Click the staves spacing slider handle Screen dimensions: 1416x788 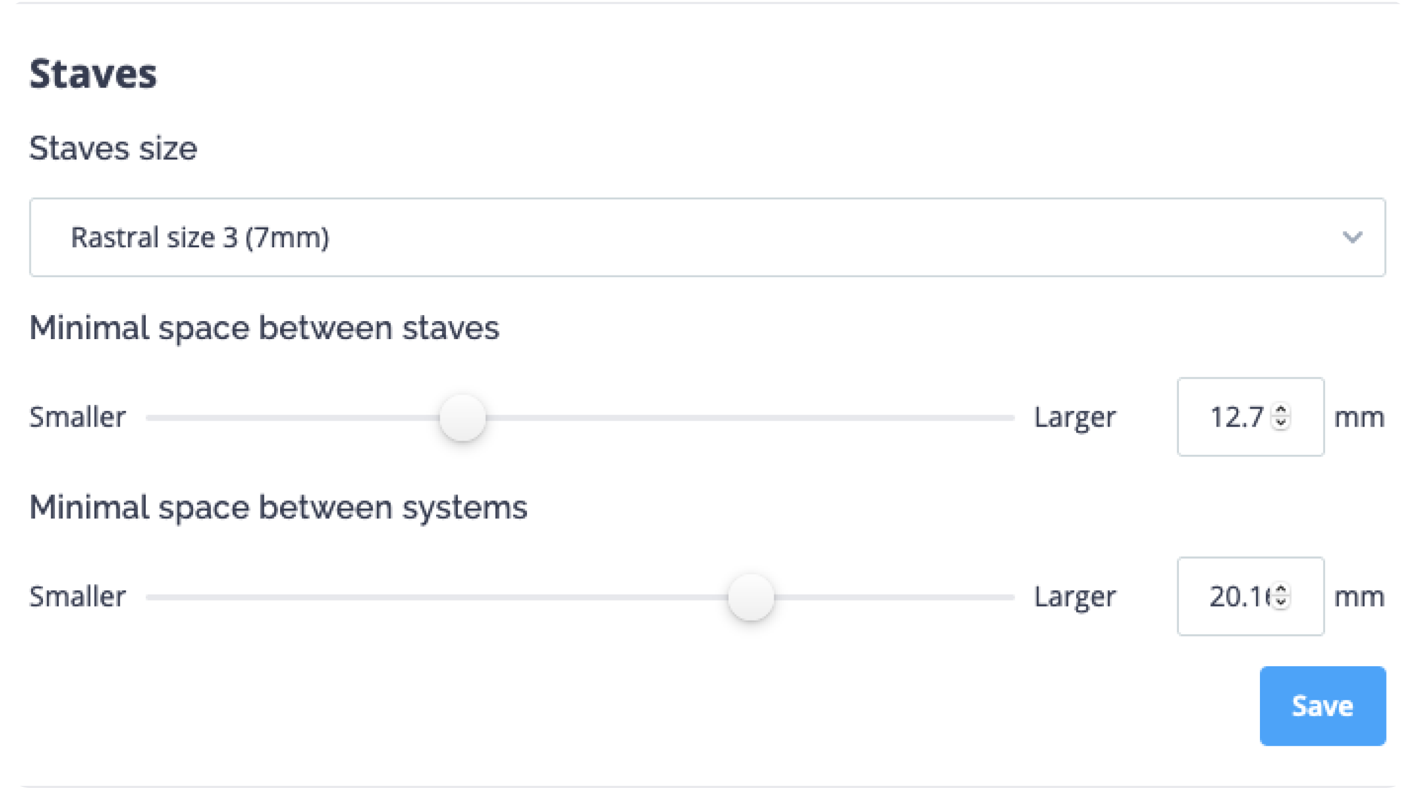click(x=462, y=417)
